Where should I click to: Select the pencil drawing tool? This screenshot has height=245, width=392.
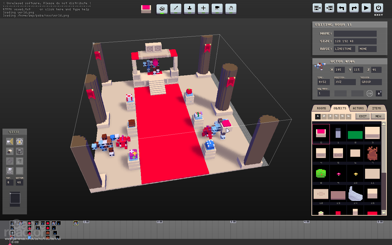tap(175, 9)
